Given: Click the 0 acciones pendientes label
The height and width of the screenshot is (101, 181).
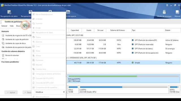Looking at the screenshot, I should 10,62.
